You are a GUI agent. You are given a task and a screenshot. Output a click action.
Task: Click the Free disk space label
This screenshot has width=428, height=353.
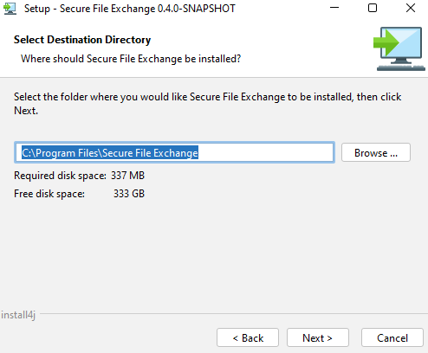tap(49, 194)
